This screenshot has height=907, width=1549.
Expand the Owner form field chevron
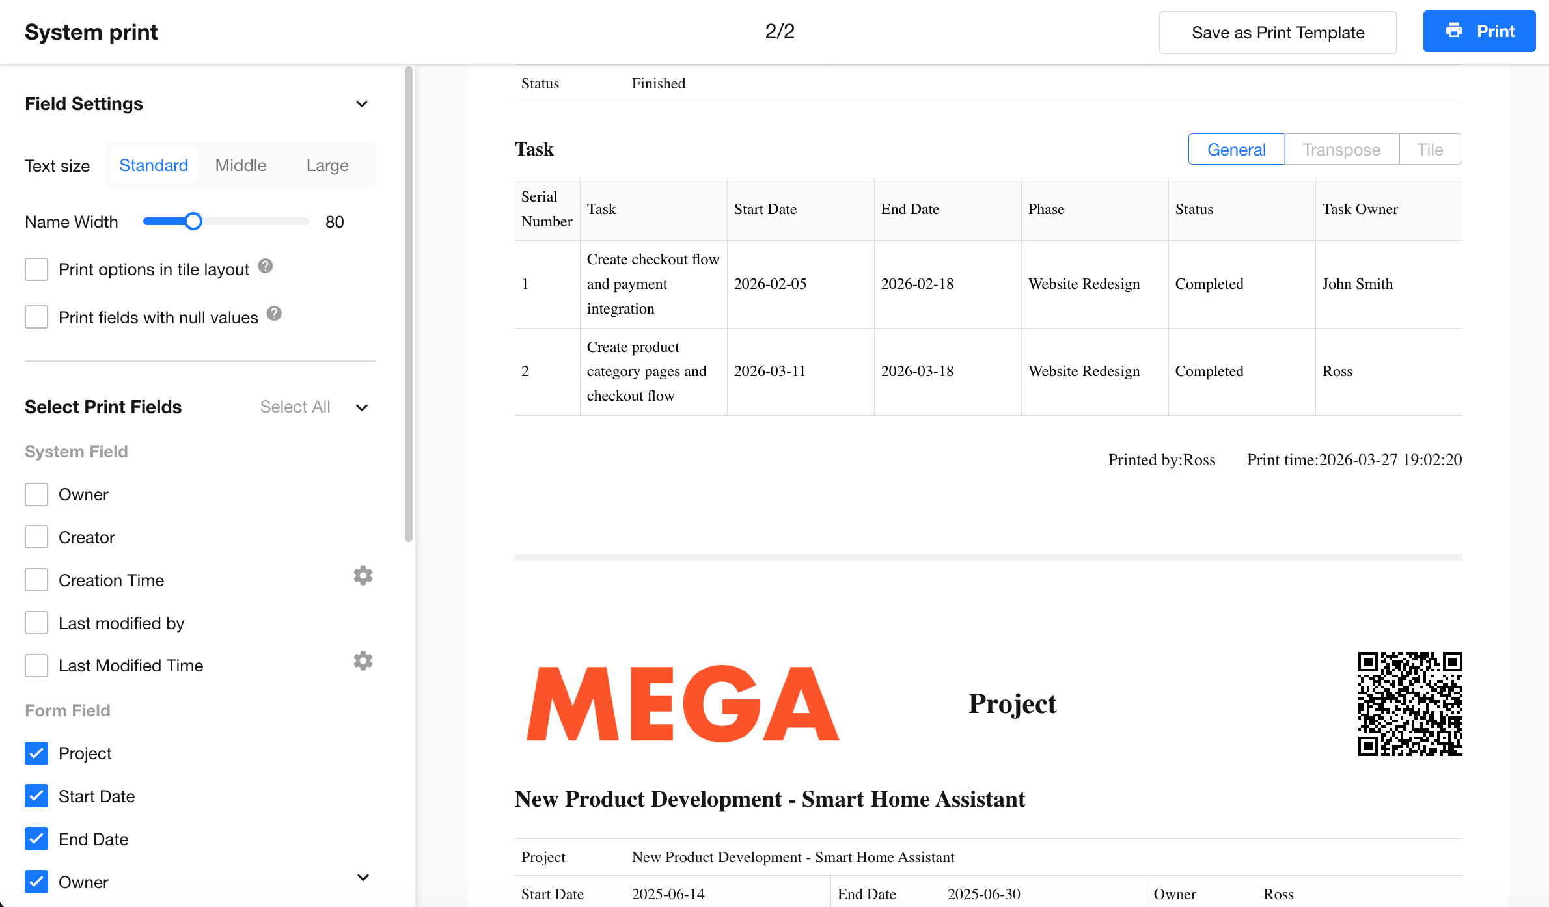(363, 878)
